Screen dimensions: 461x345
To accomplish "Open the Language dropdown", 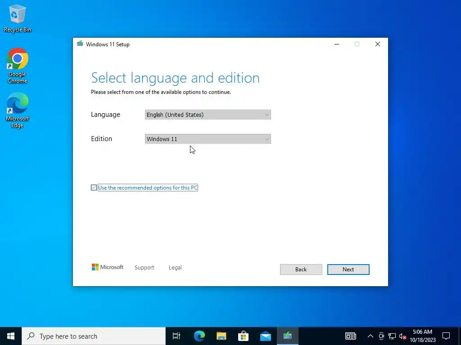I will click(208, 115).
